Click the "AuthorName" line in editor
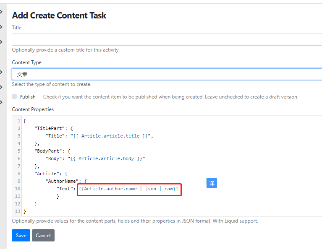322x249 pixels. pyautogui.click(x=66, y=181)
